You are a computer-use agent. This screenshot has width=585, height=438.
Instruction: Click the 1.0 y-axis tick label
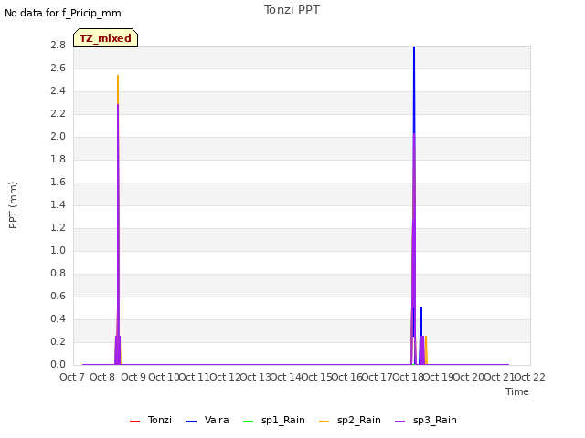[58, 250]
